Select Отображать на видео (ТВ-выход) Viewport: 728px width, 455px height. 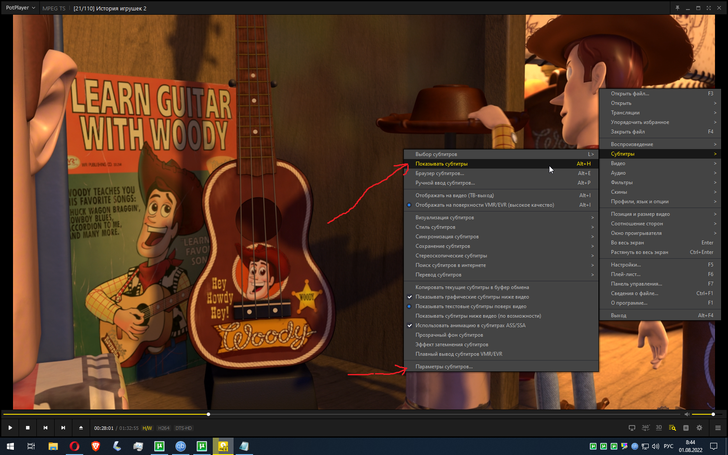501,195
